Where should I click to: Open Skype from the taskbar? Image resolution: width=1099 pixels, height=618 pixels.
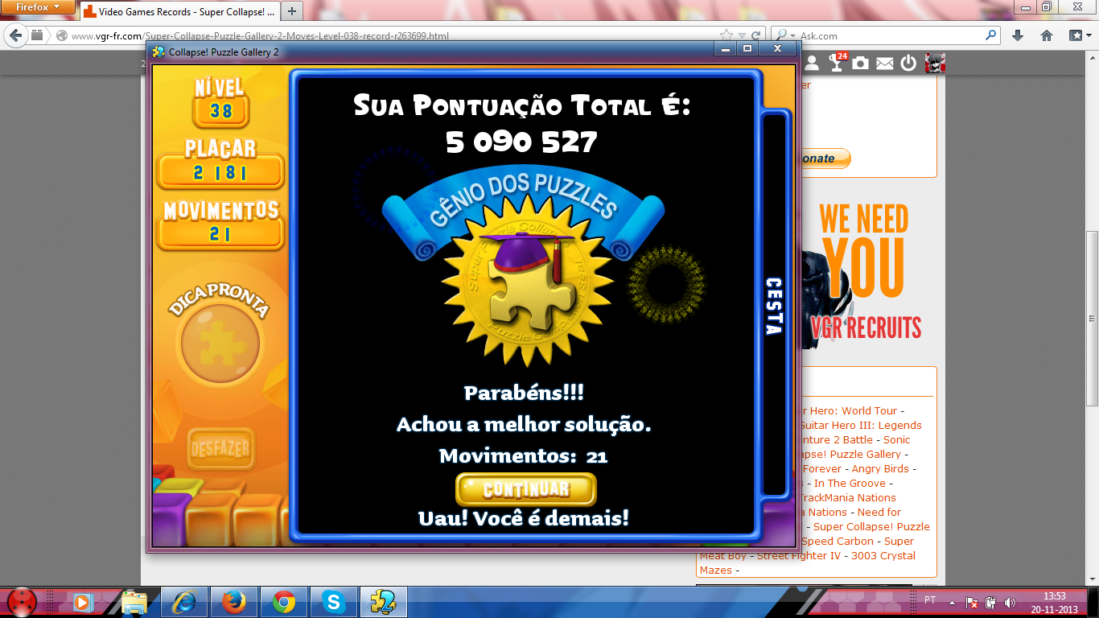332,602
